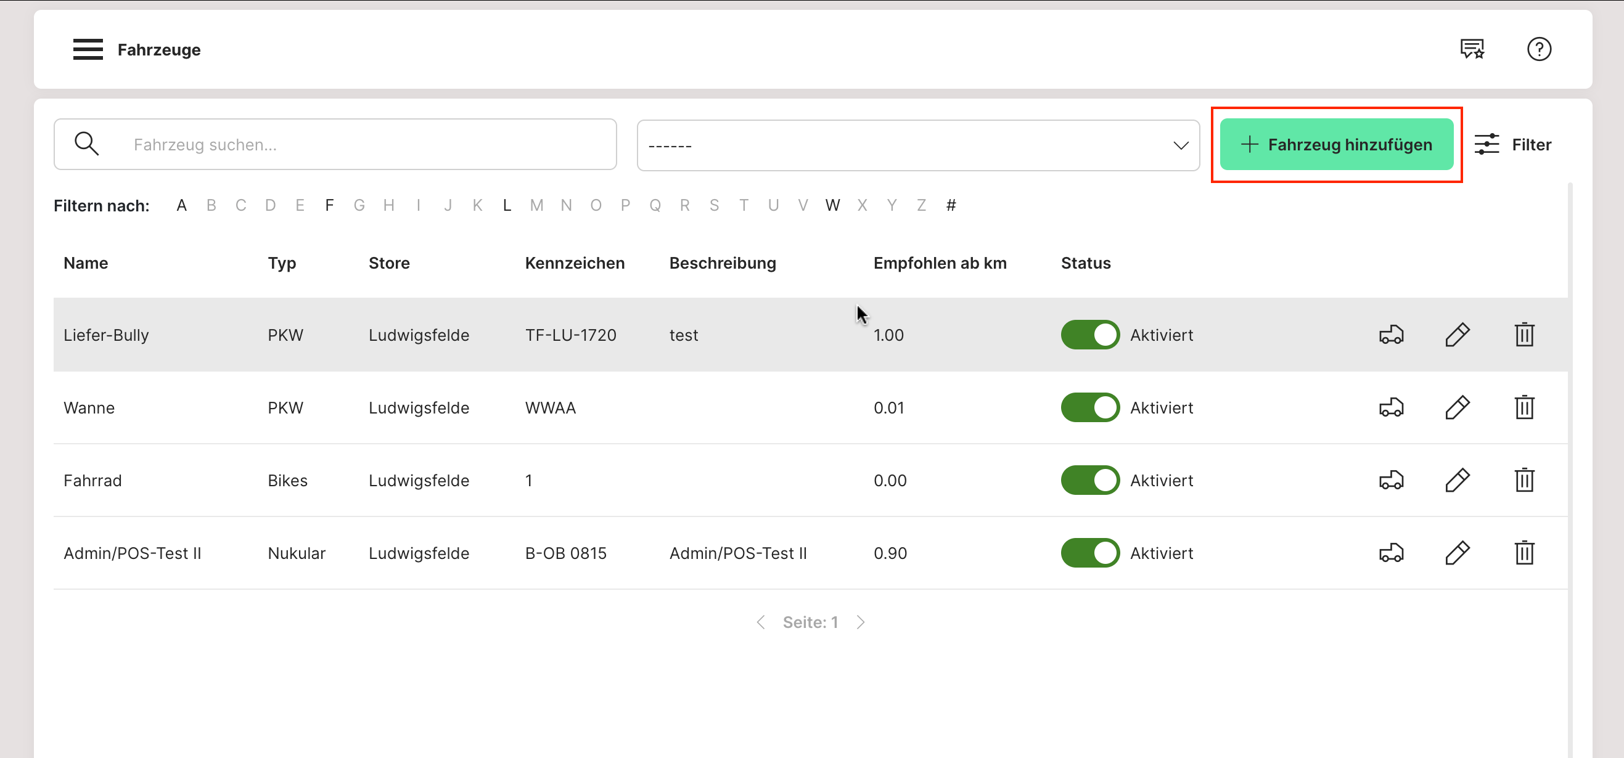Open the Filter options

pyautogui.click(x=1512, y=145)
